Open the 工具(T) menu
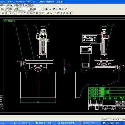 (x=23, y=5)
